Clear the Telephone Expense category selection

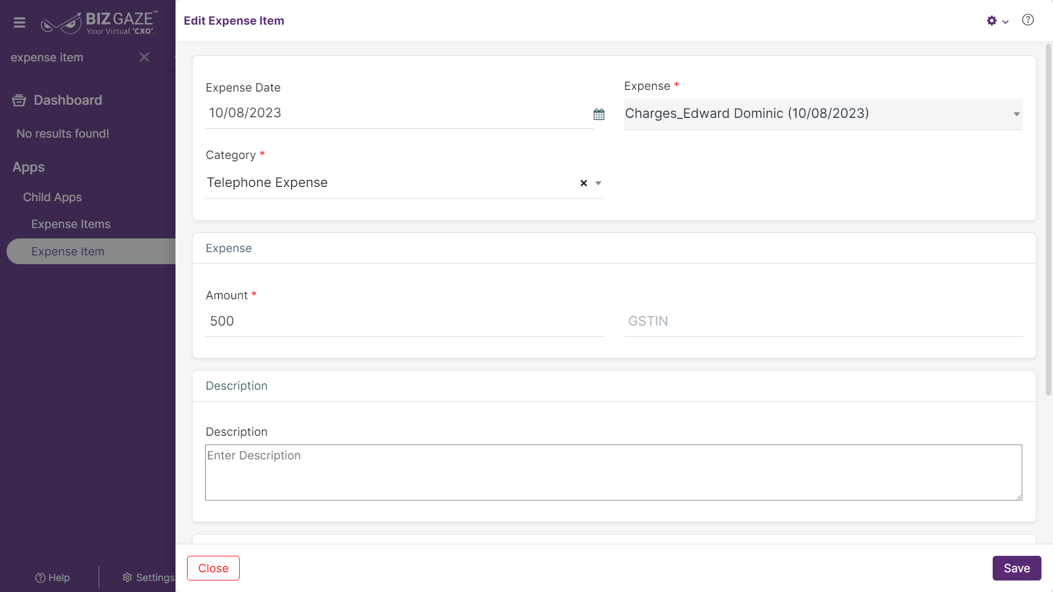coord(584,183)
